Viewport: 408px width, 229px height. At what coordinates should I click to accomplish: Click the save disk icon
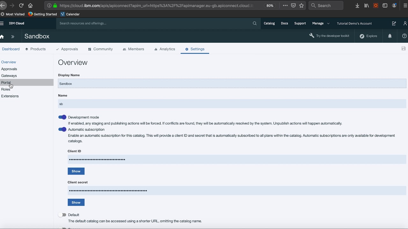coord(404,48)
